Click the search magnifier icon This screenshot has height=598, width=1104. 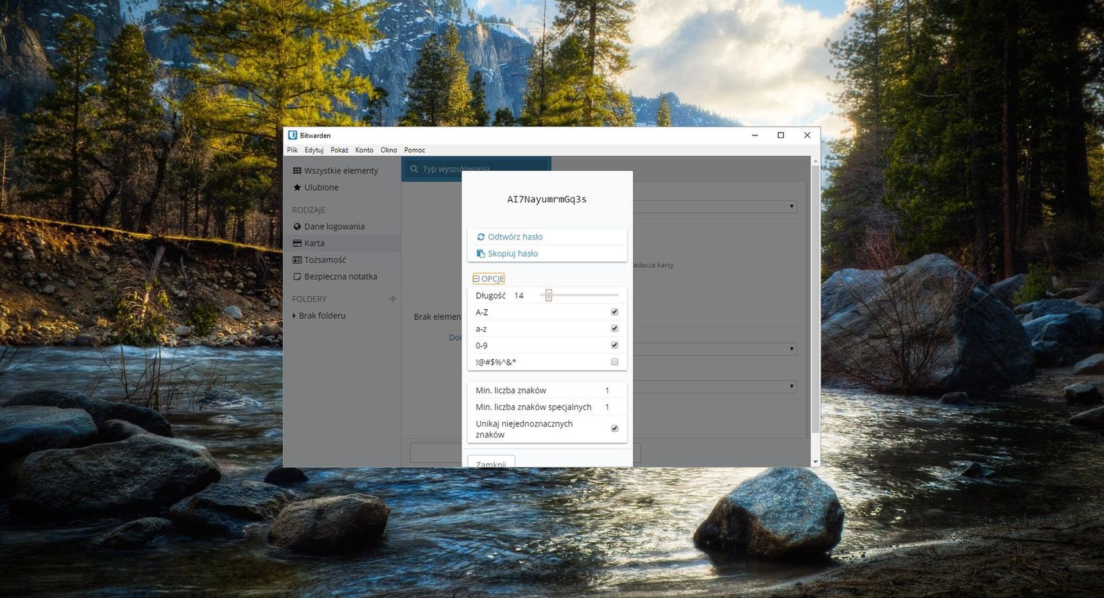(x=414, y=169)
